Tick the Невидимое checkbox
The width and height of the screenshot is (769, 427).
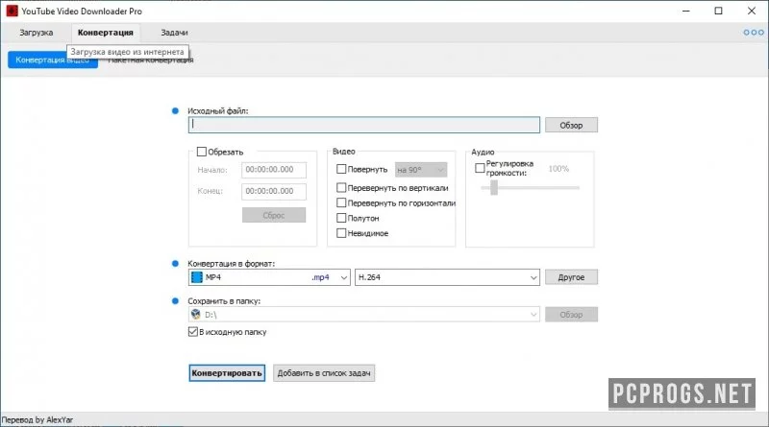341,233
